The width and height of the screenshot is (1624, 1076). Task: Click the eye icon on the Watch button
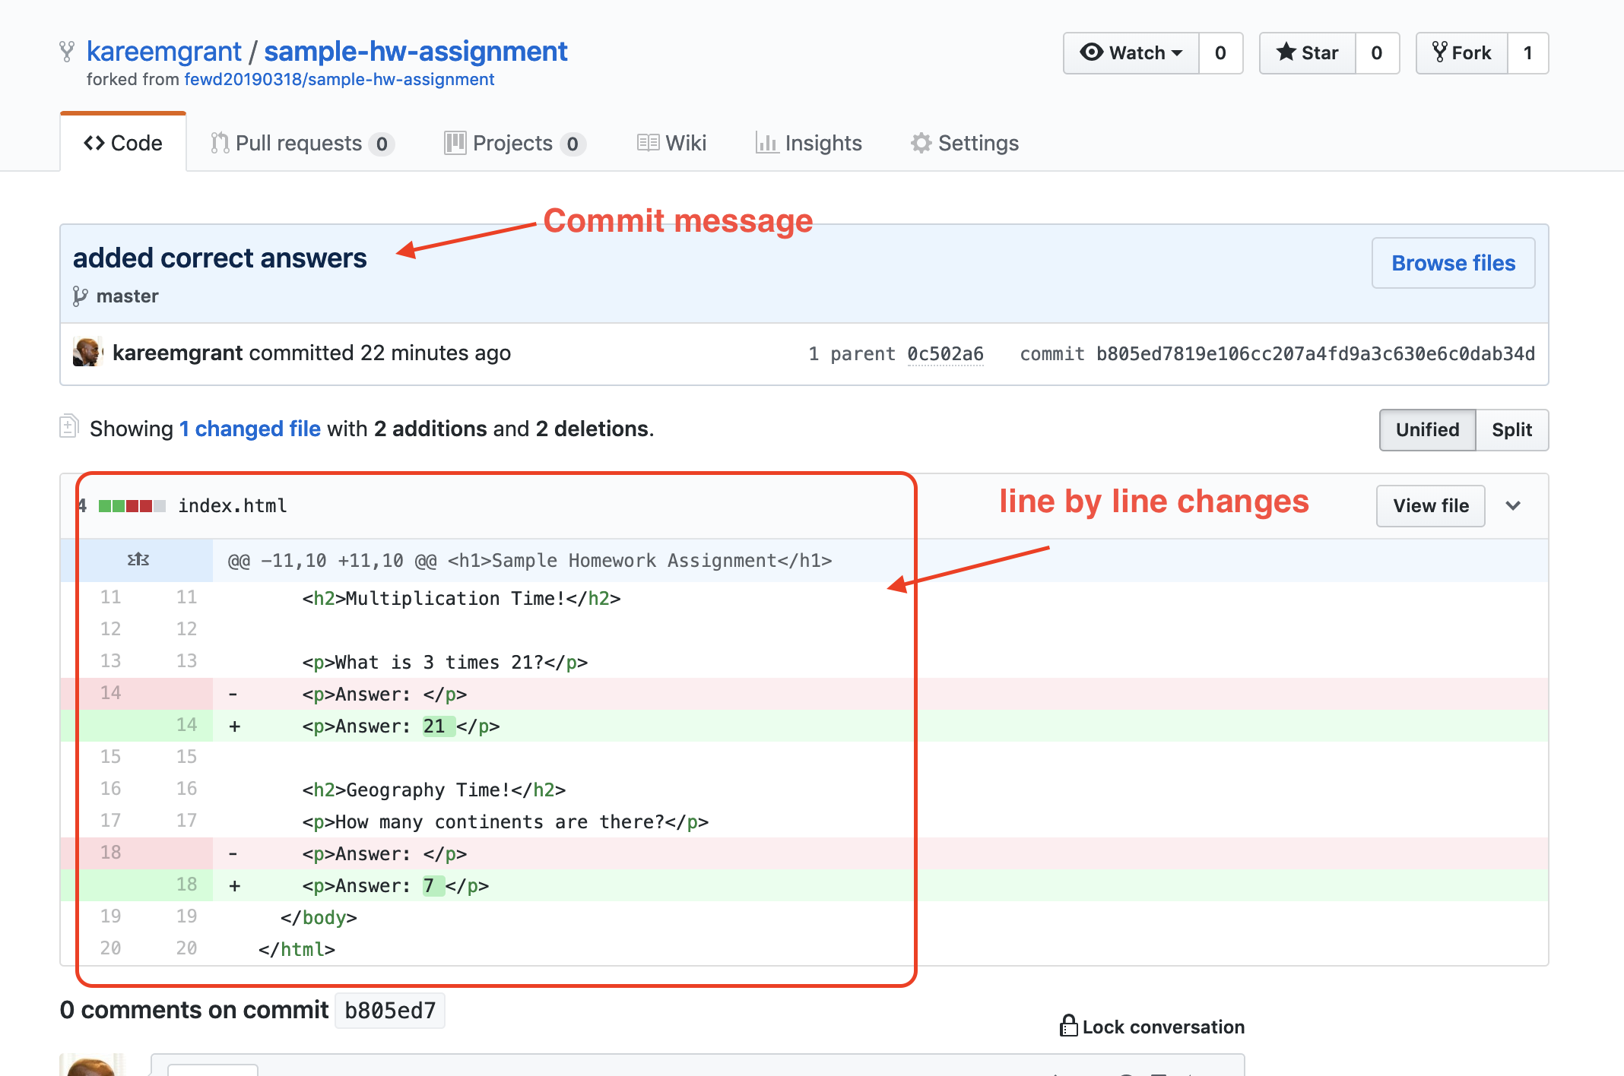pyautogui.click(x=1092, y=52)
